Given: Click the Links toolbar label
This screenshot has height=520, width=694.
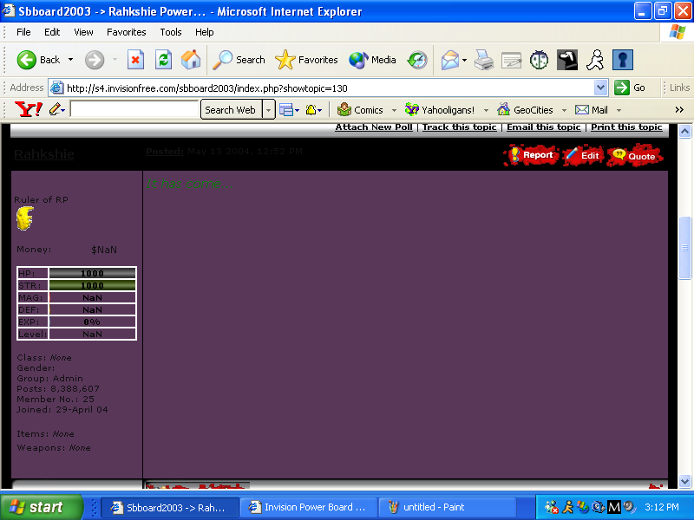Looking at the screenshot, I should (679, 88).
